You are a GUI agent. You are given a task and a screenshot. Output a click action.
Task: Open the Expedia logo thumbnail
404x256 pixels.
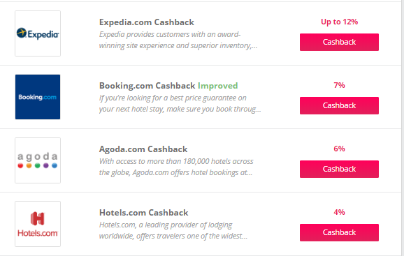(x=38, y=33)
